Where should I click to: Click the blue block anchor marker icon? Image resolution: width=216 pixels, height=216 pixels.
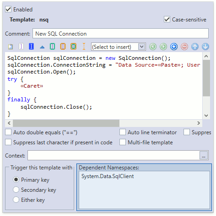click(31, 47)
